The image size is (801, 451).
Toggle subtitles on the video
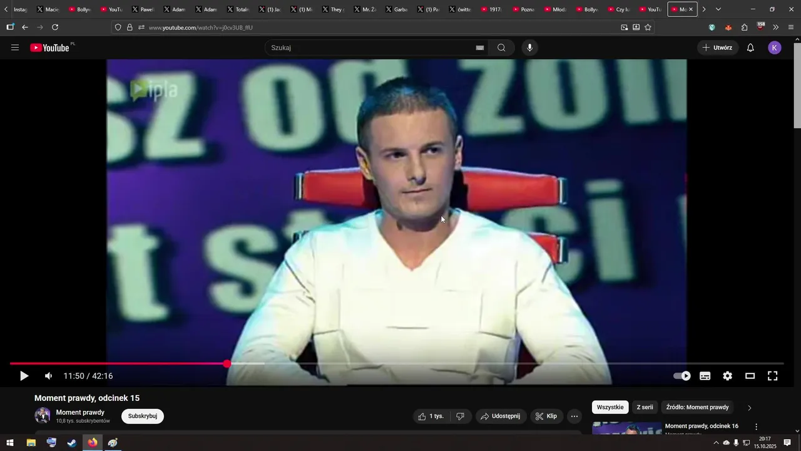[705, 376]
